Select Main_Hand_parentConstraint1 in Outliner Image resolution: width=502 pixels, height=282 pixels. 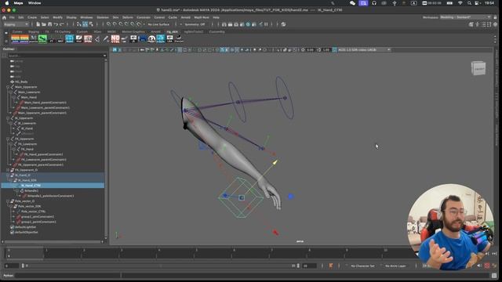45,103
